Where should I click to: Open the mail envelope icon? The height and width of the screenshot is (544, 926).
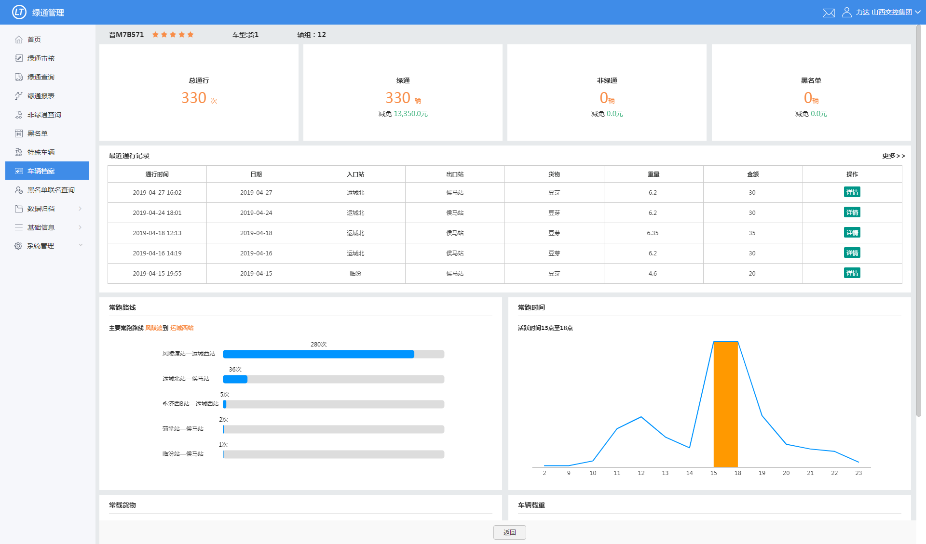click(829, 13)
